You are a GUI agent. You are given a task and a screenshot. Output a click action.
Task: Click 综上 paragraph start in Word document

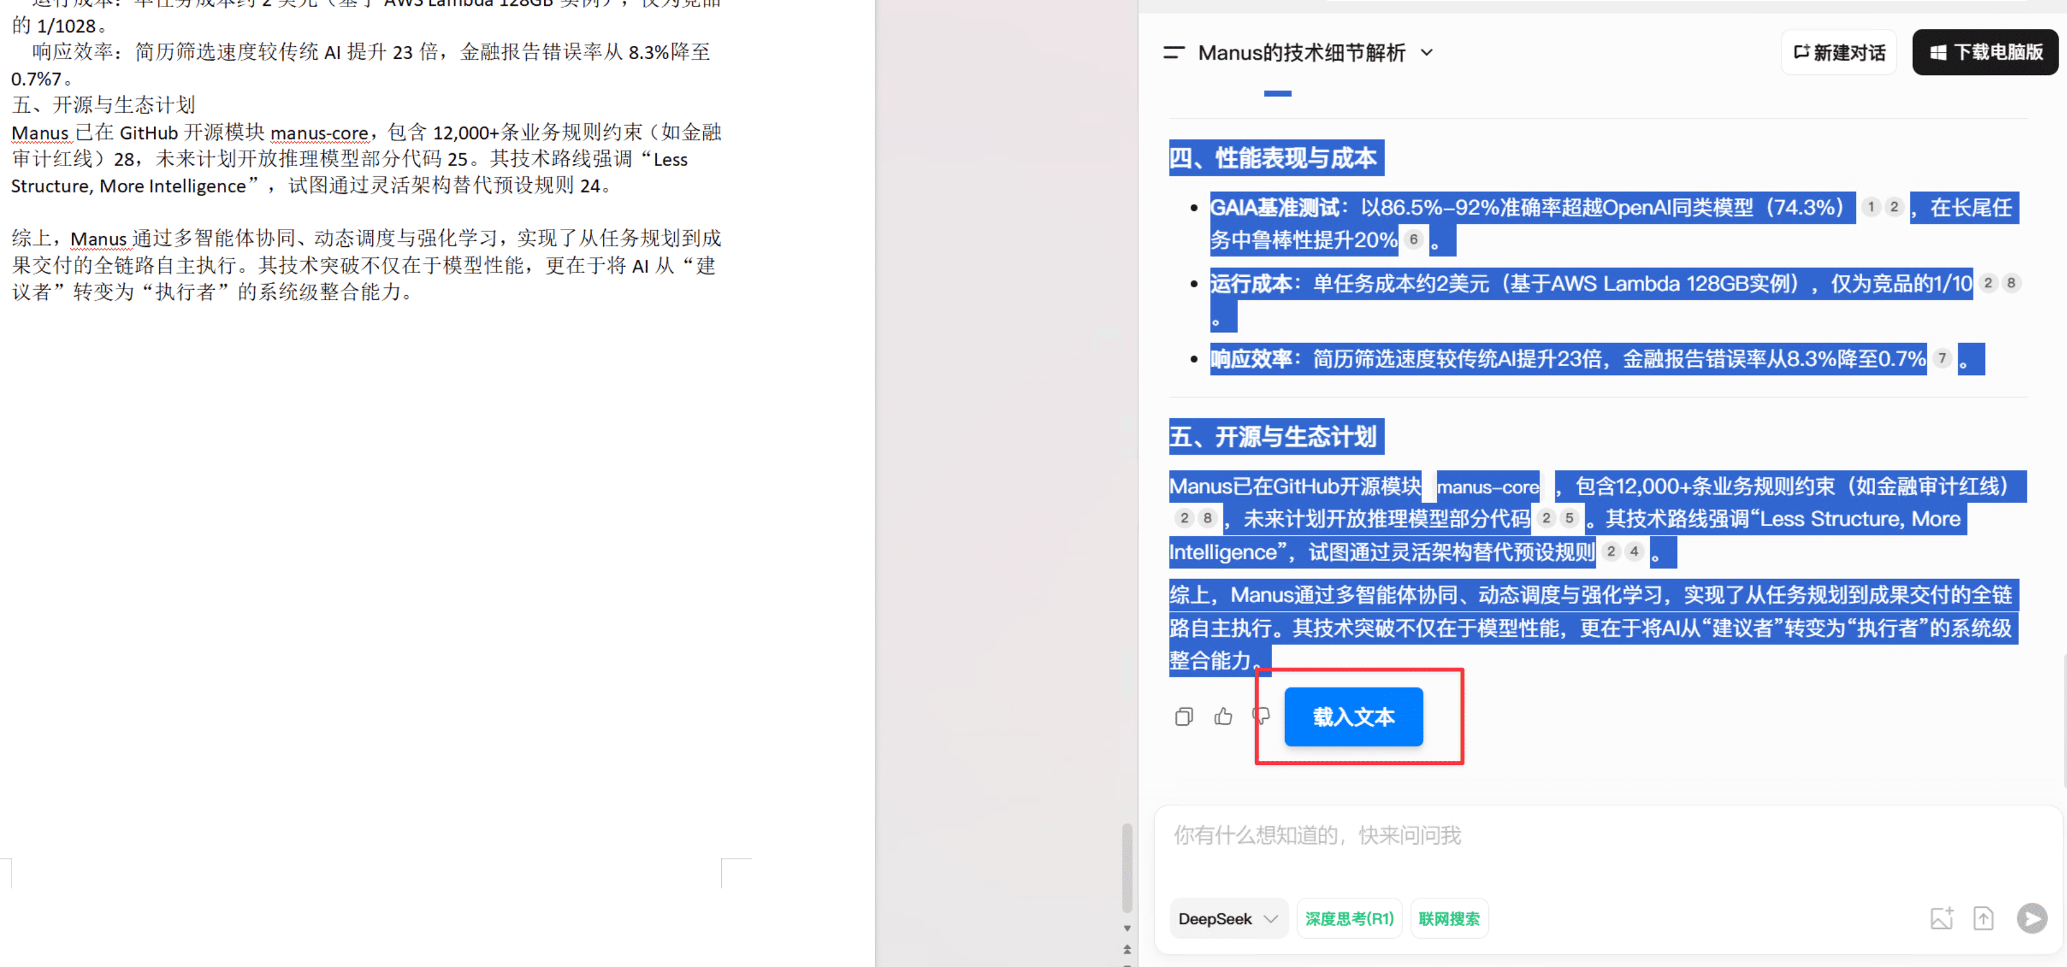click(x=31, y=239)
